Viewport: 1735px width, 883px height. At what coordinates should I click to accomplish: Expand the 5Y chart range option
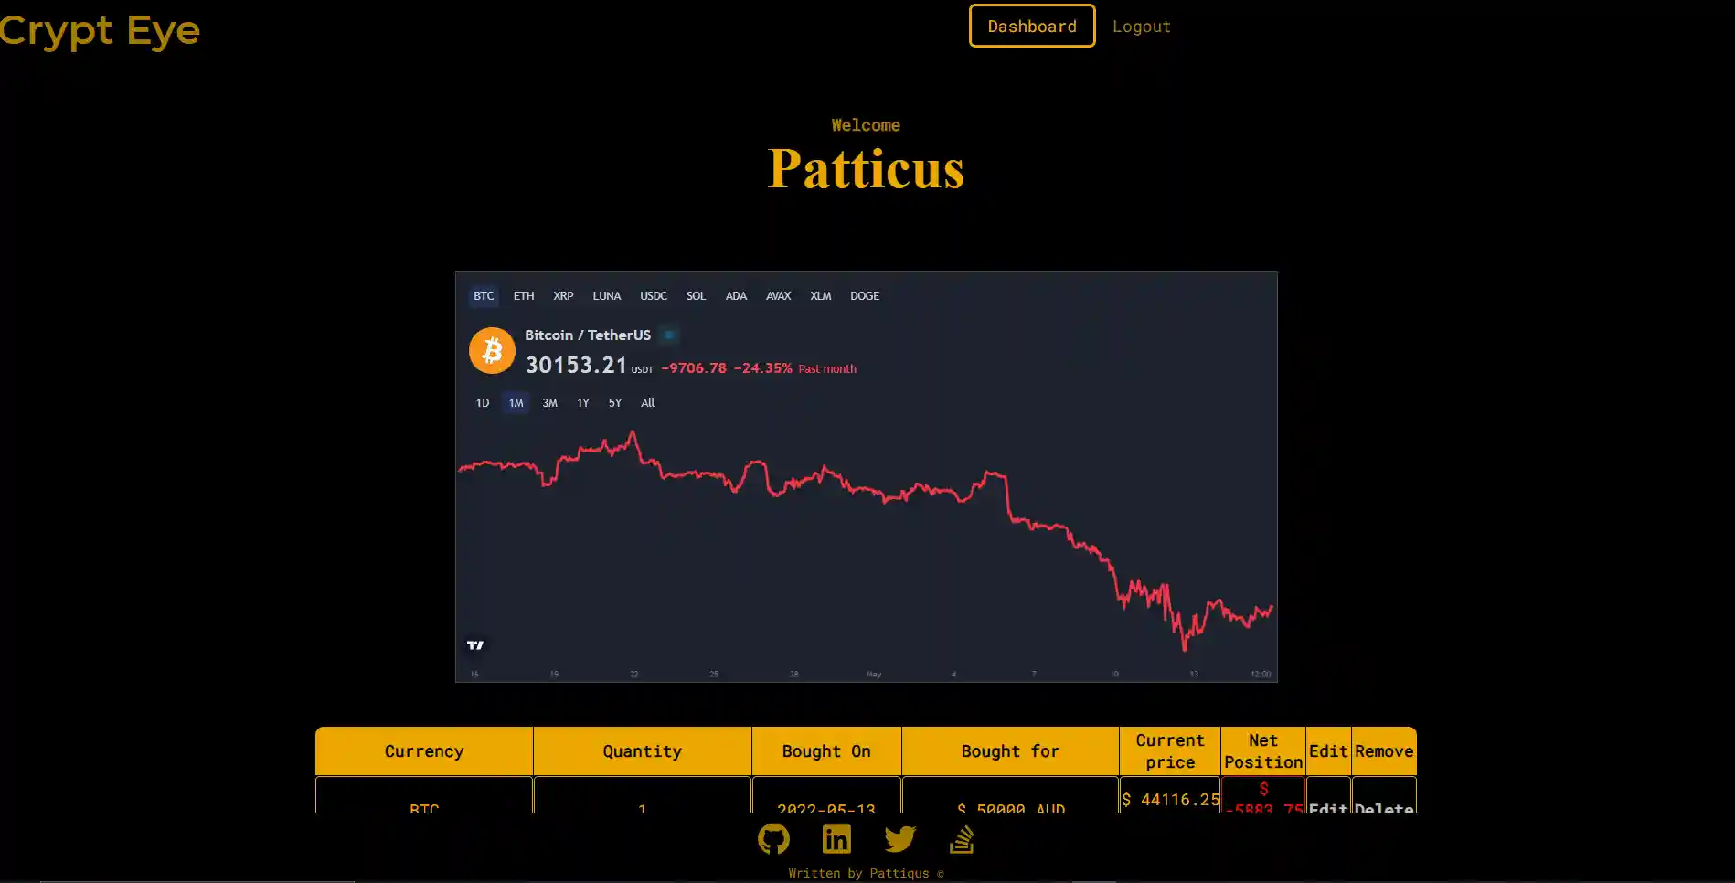coord(614,402)
